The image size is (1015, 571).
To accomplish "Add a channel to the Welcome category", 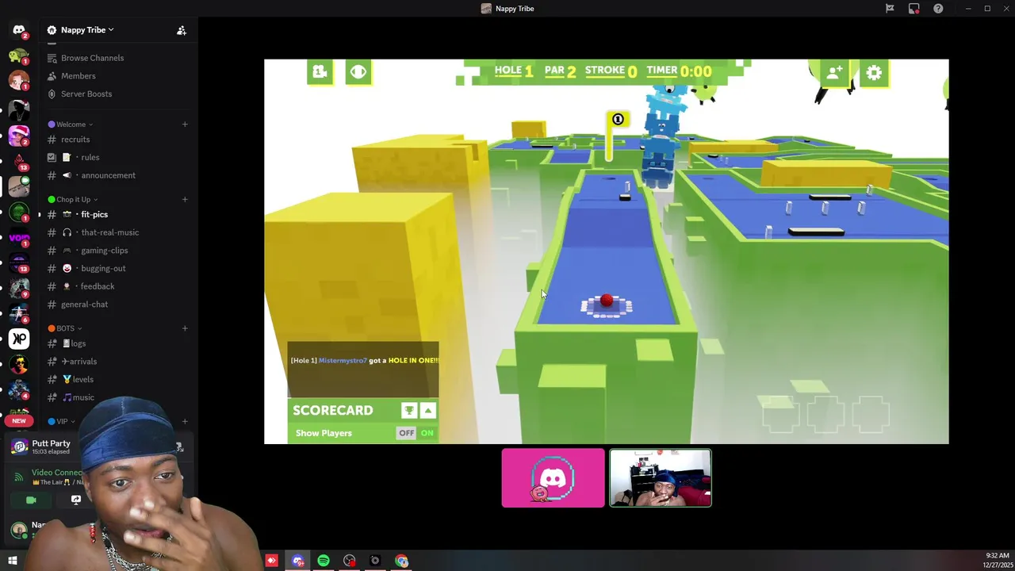I will 185,125.
